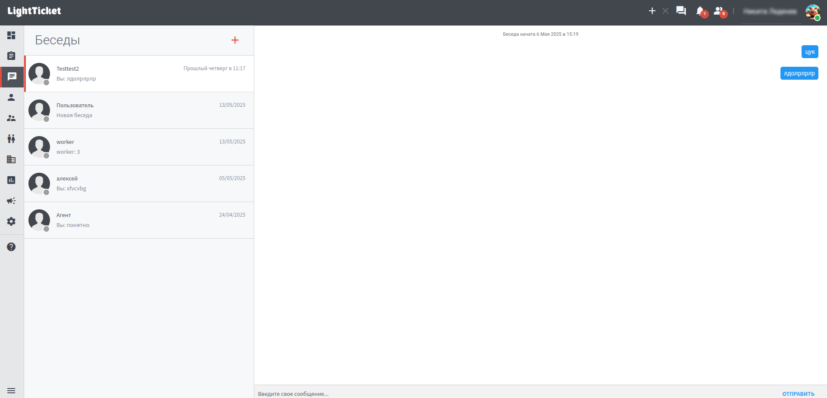
Task: Click the avatar of Агент
Action: [x=39, y=220]
